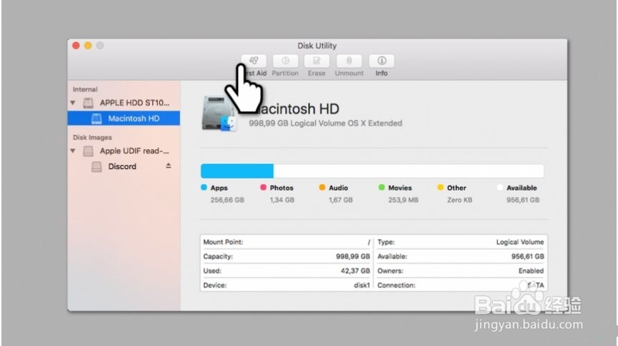
Task: Click the legend's Available size '956,61 GB'
Action: click(522, 200)
